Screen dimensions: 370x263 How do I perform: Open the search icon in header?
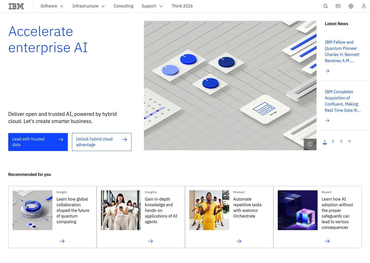[326, 6]
